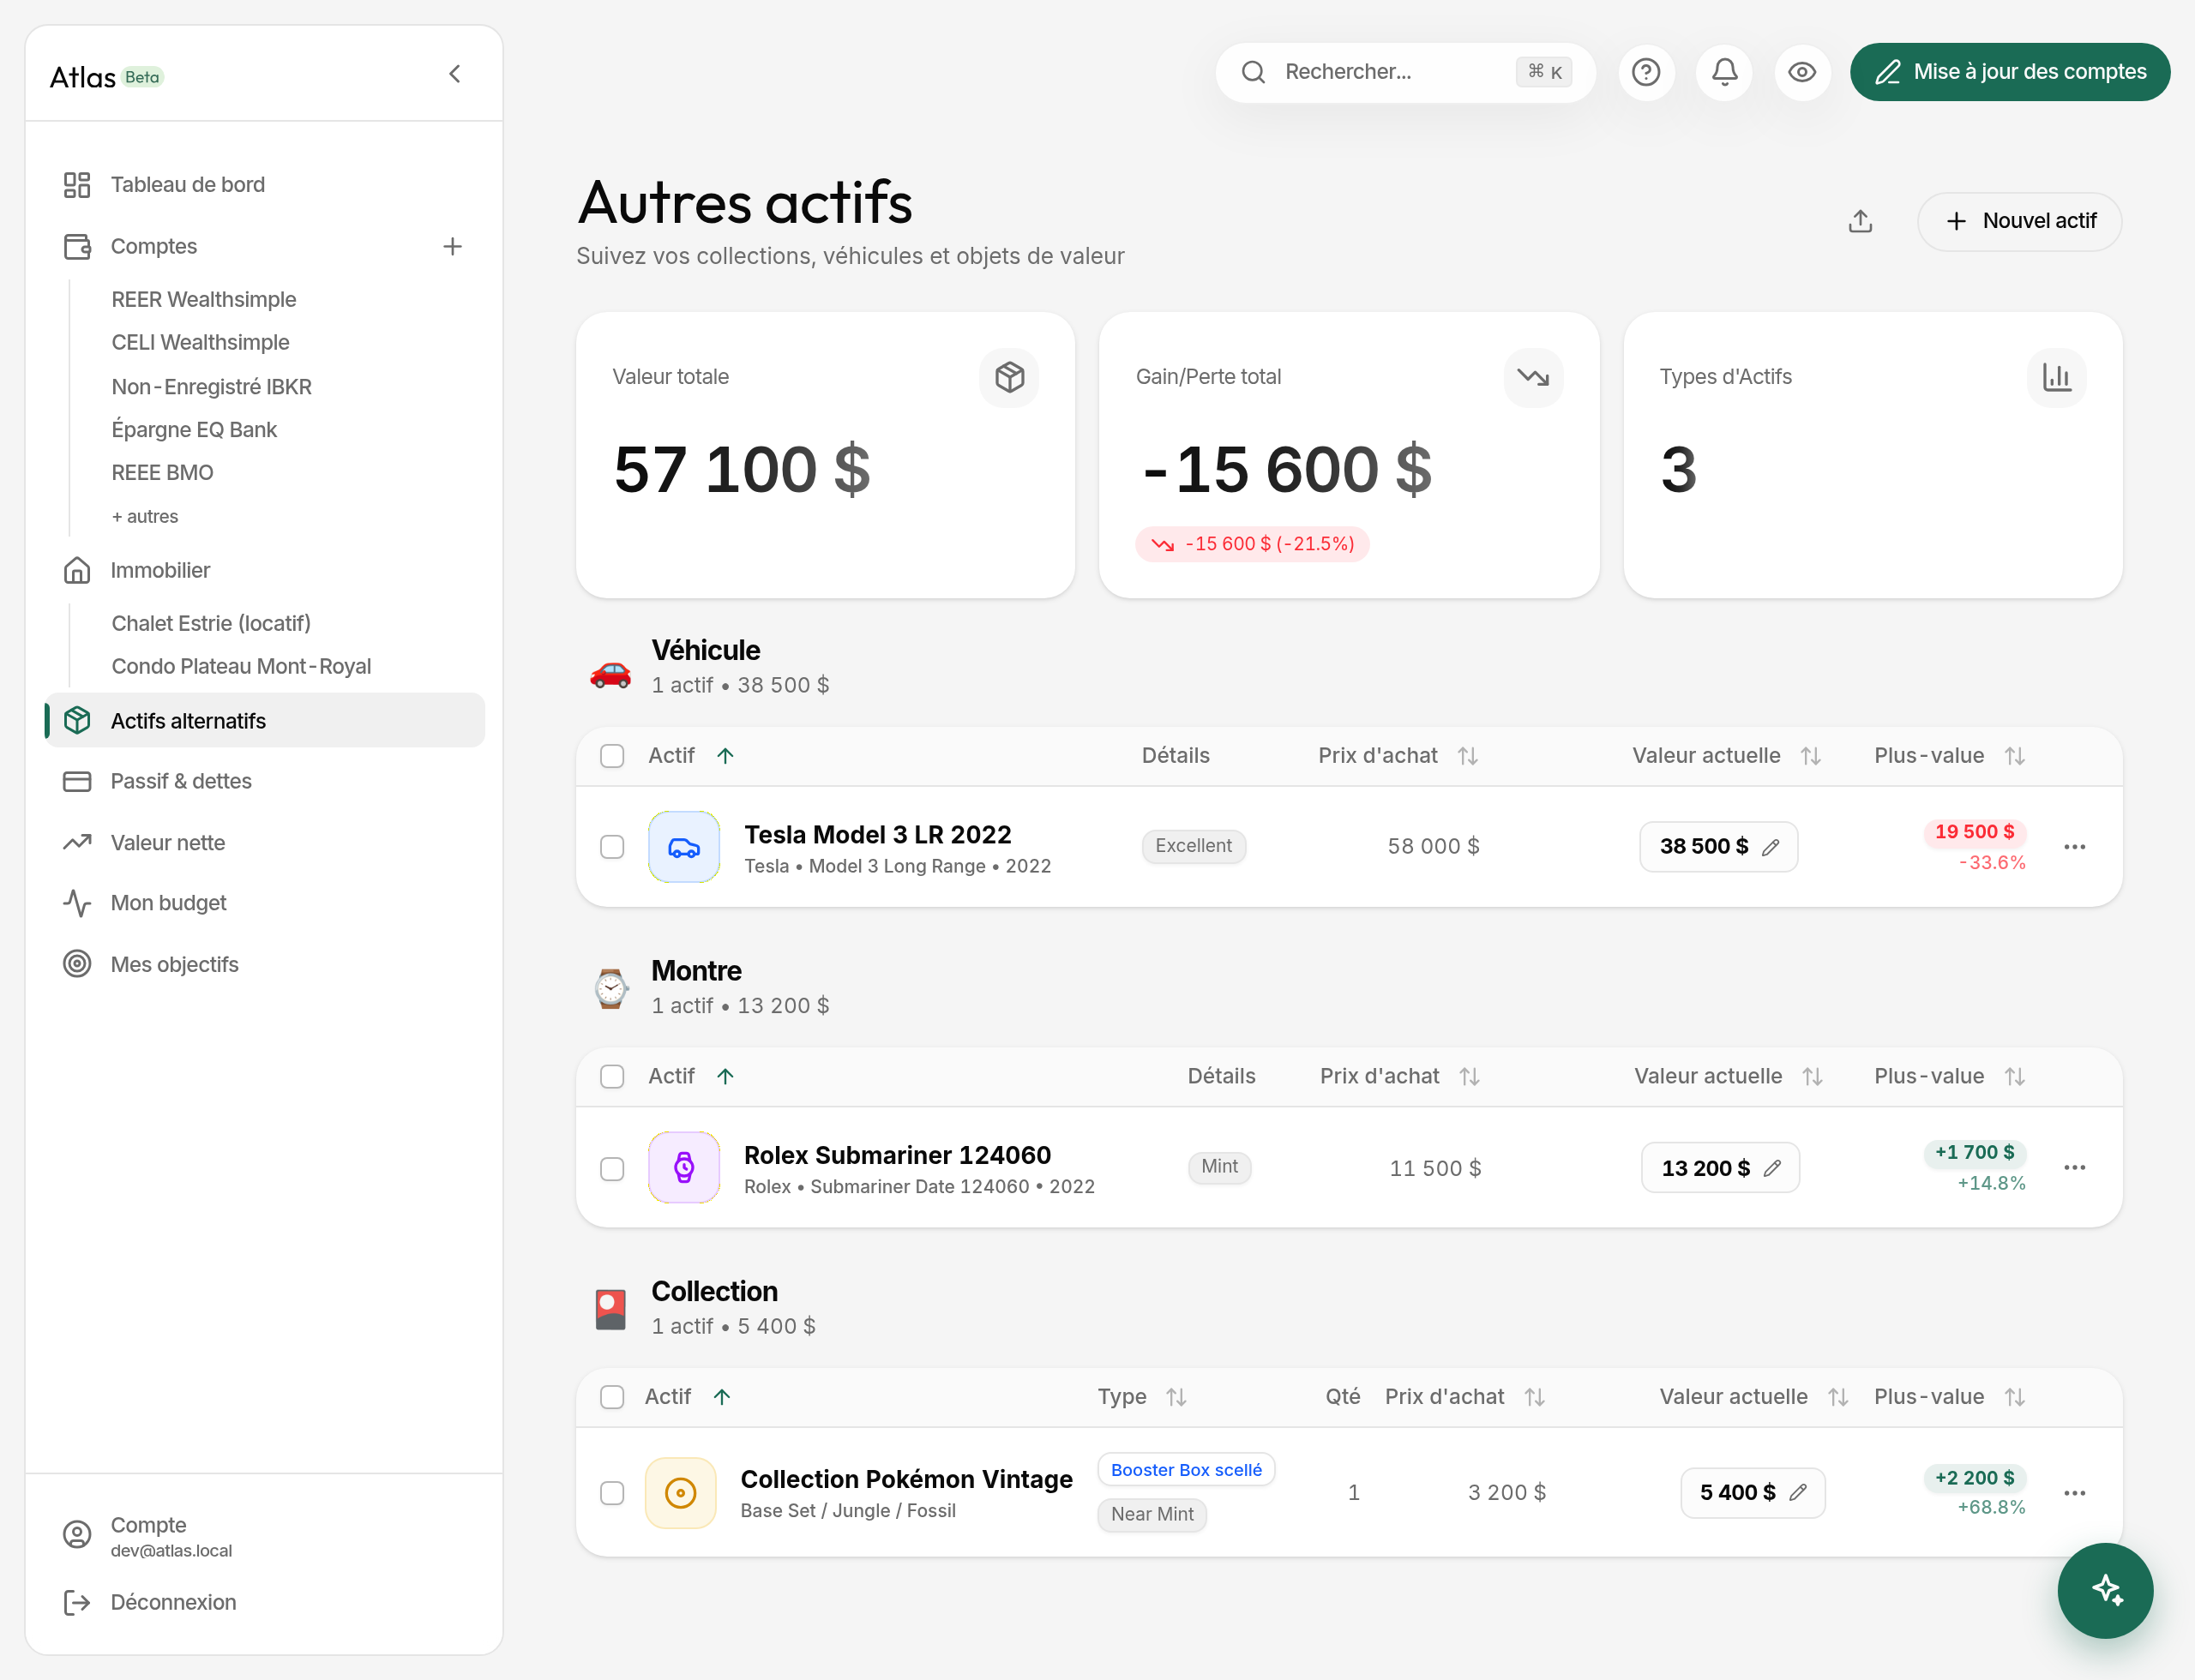Edit Pokémon collection value 5 400 $
Screen dimensions: 2195x1680
(1752, 1492)
